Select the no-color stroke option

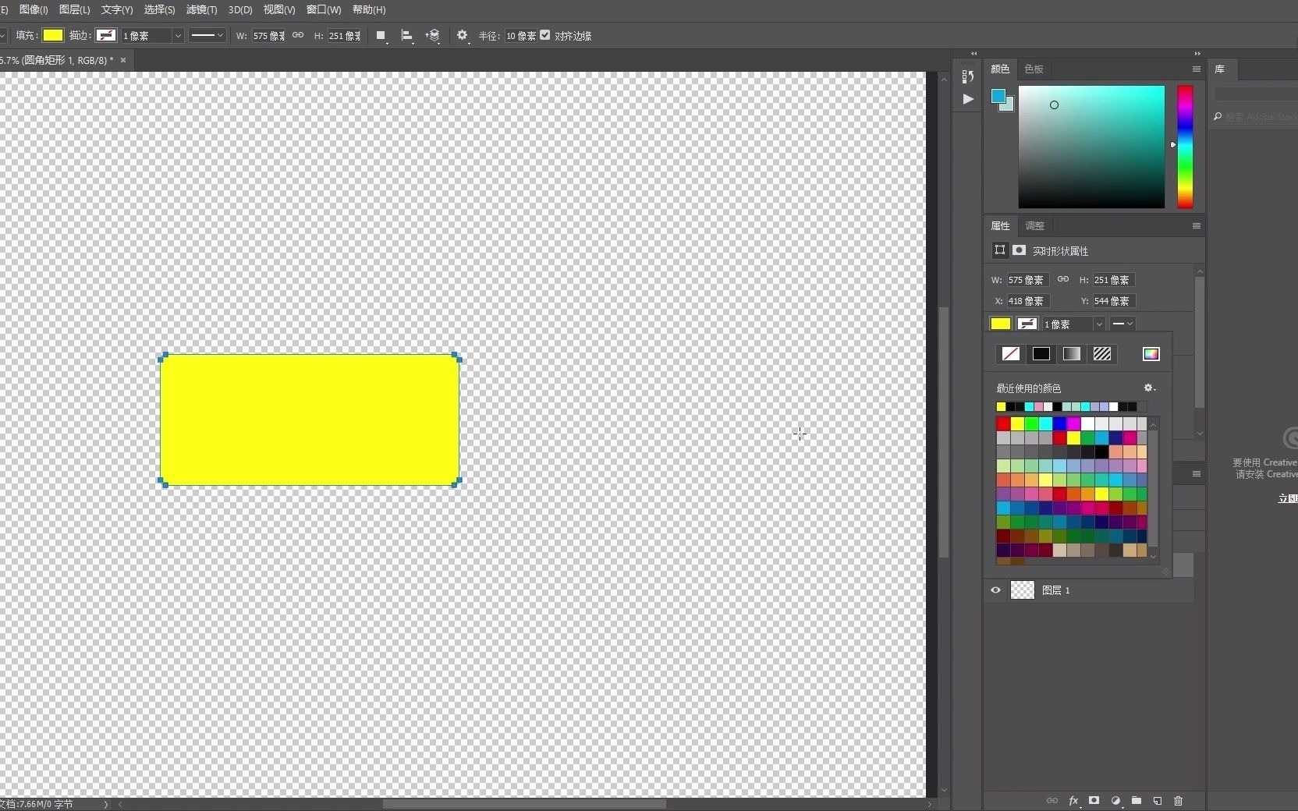coord(1011,354)
